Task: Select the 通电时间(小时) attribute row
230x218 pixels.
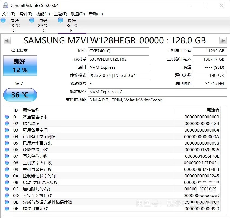Action: (x=112, y=189)
